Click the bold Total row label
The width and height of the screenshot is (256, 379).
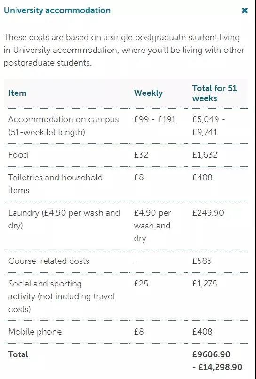click(x=18, y=354)
